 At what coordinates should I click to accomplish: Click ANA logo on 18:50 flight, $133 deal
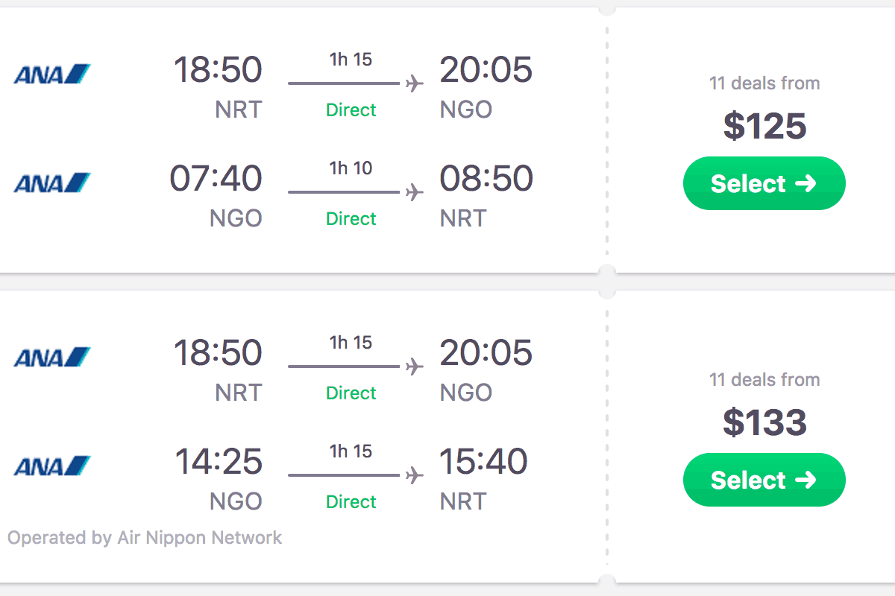click(x=51, y=358)
